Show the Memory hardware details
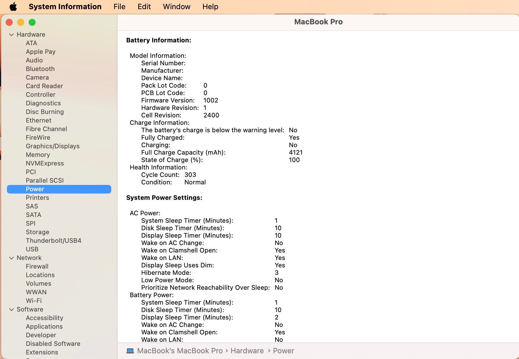This screenshot has height=359, width=519. [x=38, y=155]
